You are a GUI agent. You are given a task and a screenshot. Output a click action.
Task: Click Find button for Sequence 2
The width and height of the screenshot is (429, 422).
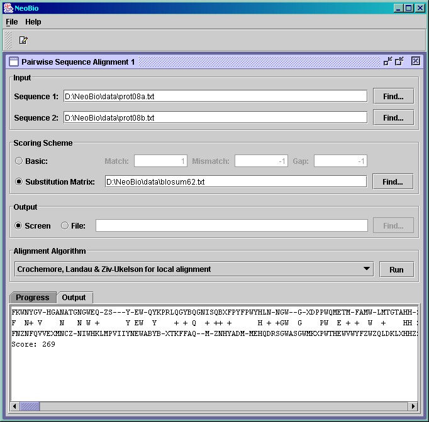click(393, 117)
